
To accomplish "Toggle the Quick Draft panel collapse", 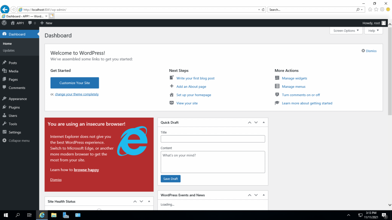I will tap(263, 123).
